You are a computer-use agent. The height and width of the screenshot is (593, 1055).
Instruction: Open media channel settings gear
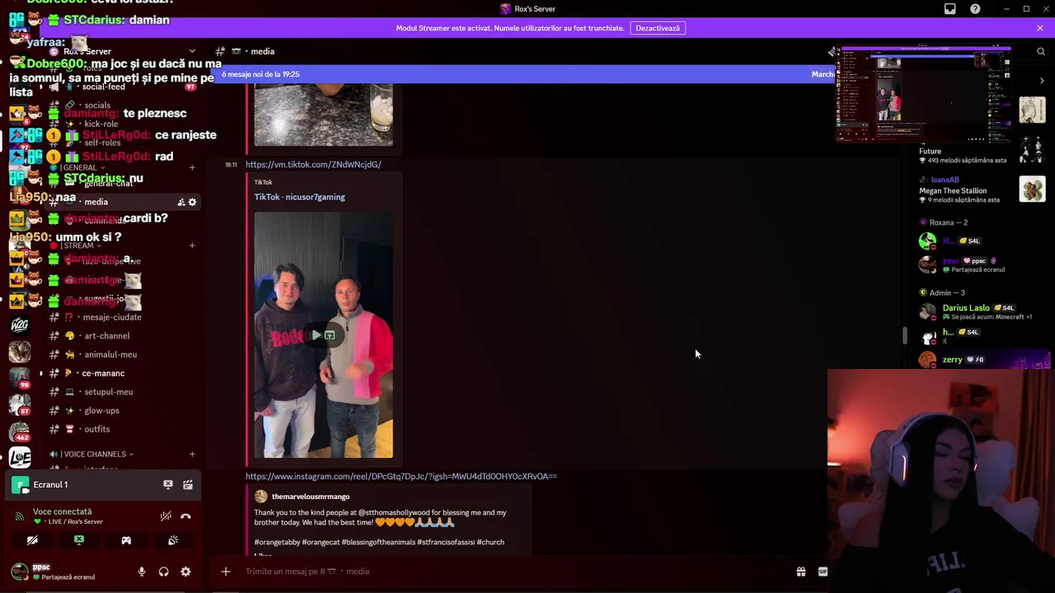pyautogui.click(x=193, y=203)
